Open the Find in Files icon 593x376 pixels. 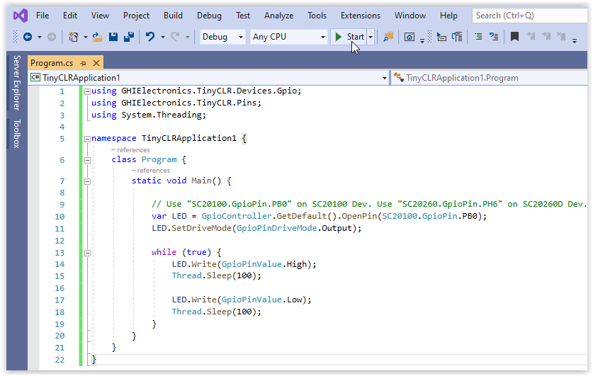(388, 37)
